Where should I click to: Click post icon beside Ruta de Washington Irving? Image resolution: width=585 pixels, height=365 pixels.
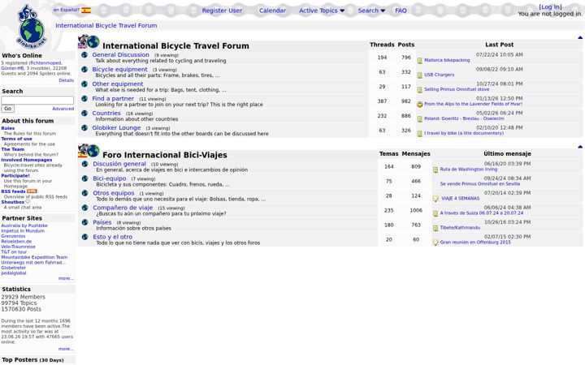pyautogui.click(x=435, y=170)
